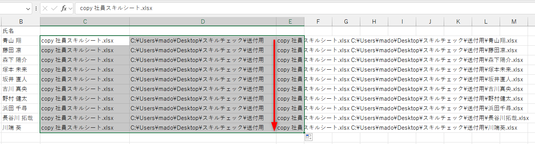Image resolution: width=535 pixels, height=144 pixels.
Task: Click the command text ending 森下陽介.xlsx
Action: 400,60
